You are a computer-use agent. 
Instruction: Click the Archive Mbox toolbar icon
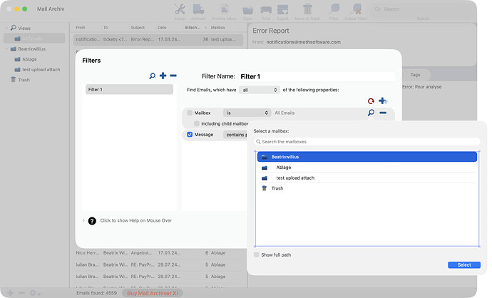tap(224, 9)
